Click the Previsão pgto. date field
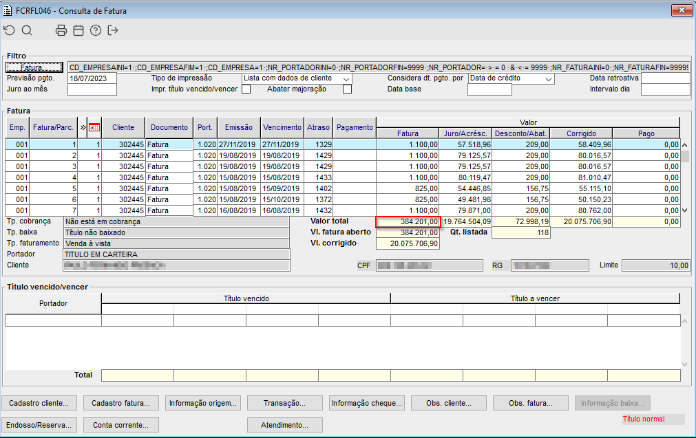This screenshot has height=438, width=696. point(92,78)
